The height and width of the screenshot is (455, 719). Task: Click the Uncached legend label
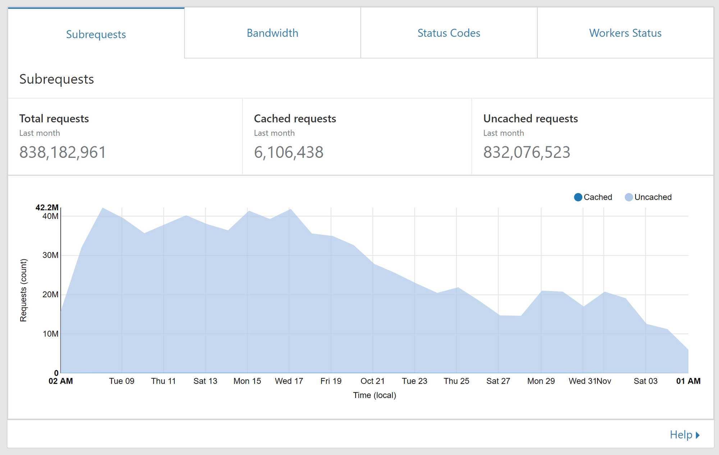(x=653, y=197)
